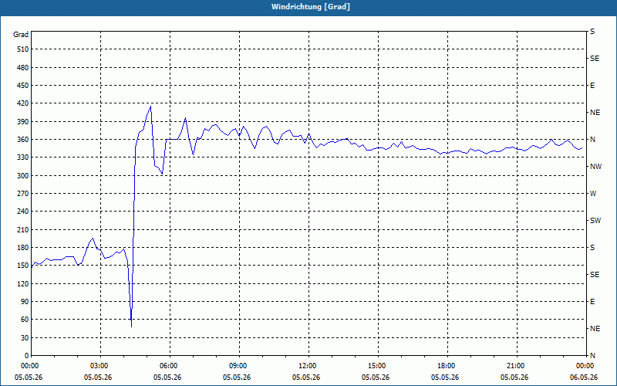The width and height of the screenshot is (617, 386).
Task: Click the N compass label level with 360
Action: click(x=592, y=140)
